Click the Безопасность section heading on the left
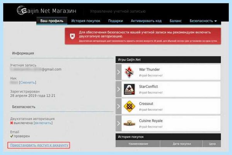 pos(24,107)
